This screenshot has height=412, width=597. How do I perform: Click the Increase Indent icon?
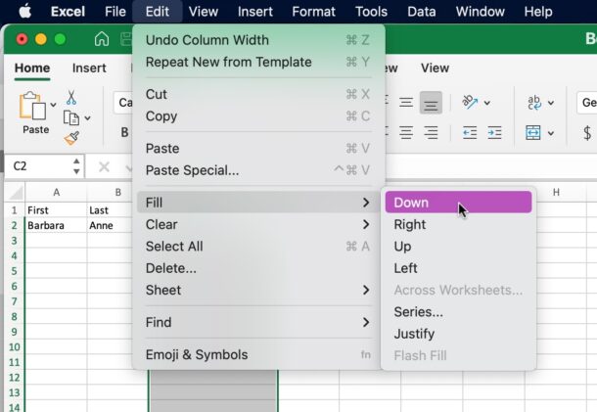496,133
